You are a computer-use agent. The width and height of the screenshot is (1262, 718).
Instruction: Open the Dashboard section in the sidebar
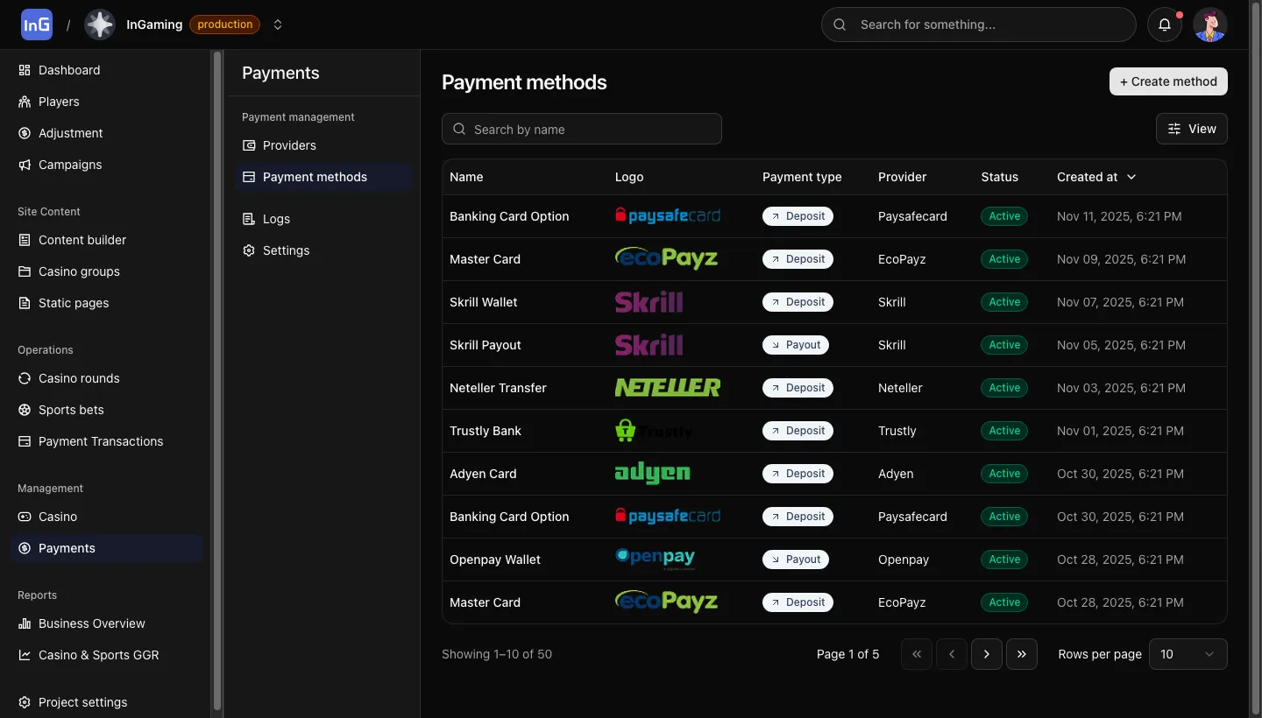25,70
